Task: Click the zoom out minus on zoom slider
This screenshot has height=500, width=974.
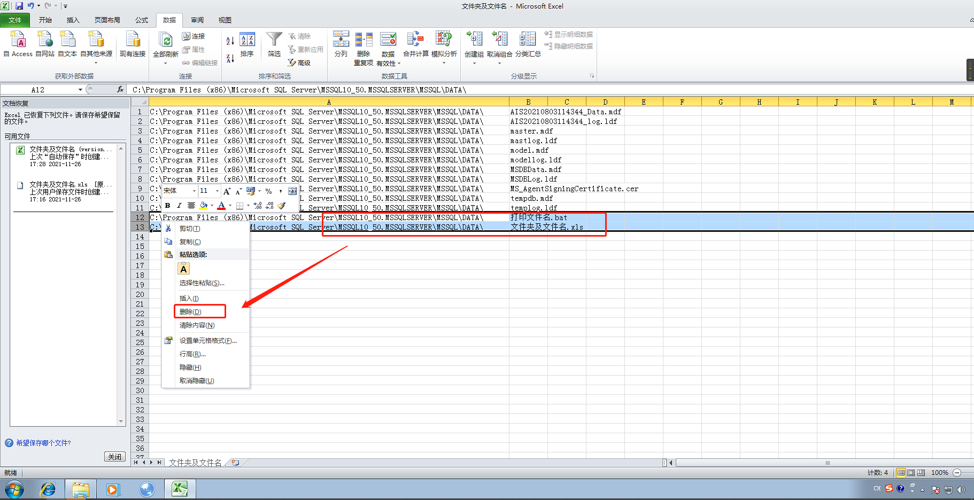Action: click(957, 473)
